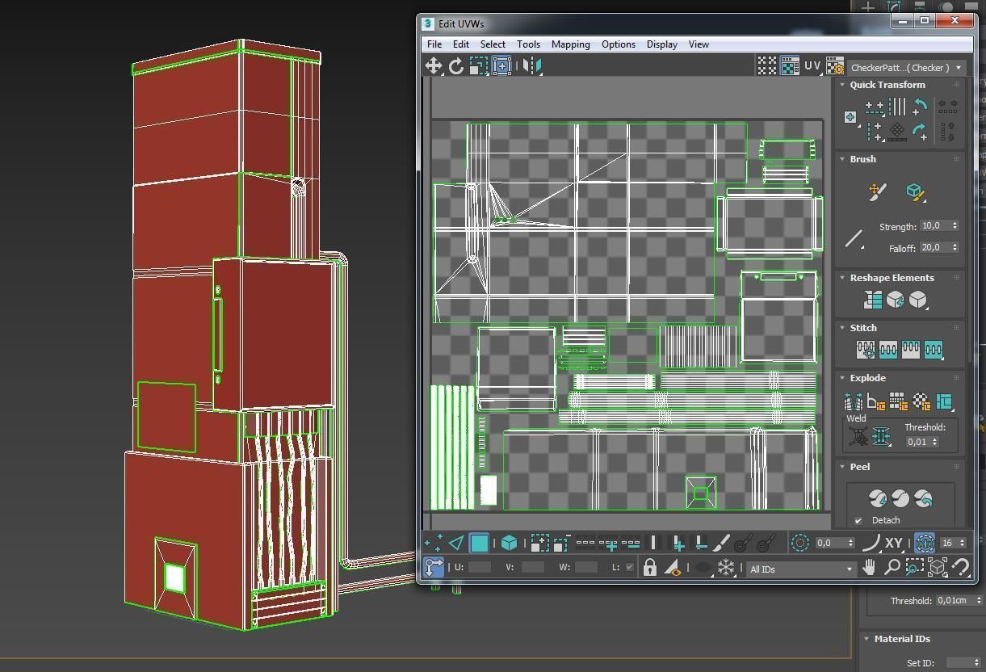The height and width of the screenshot is (672, 986).
Task: Toggle the Detach checkbox under Peel
Action: click(858, 521)
